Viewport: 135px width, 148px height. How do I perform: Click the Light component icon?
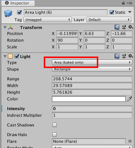(x=10, y=56)
